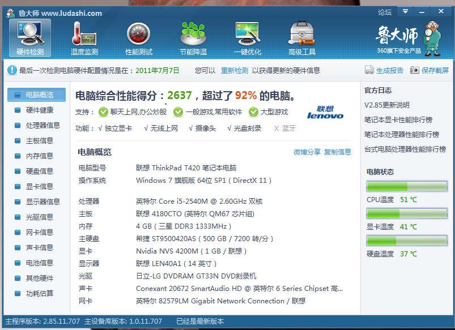Viewport: 455px width, 330px height.
Task: Open the title bar dropdown arrow menu
Action: tap(405, 11)
